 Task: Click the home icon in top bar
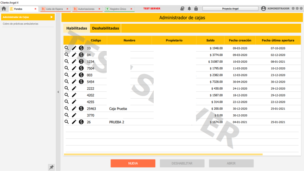point(4,8)
